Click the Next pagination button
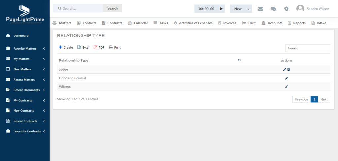The width and height of the screenshot is (338, 161). pos(324,99)
